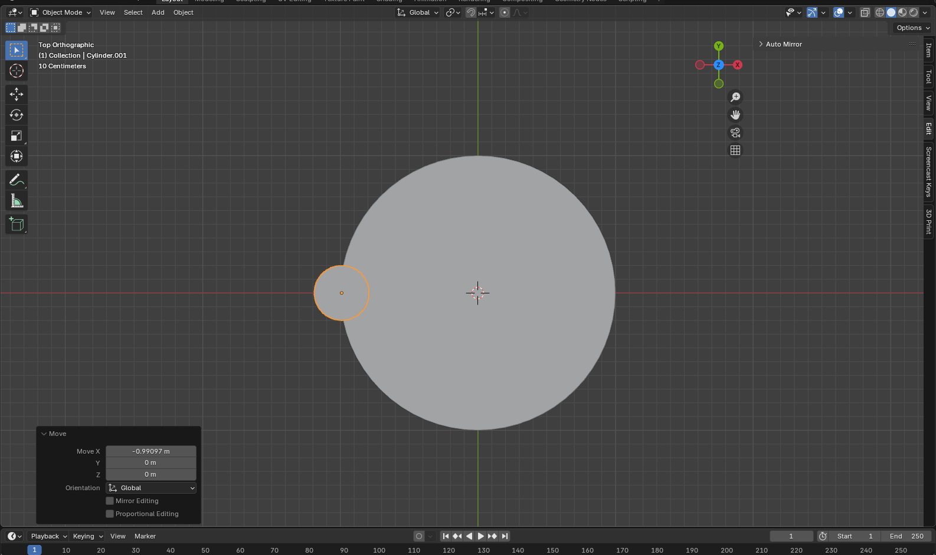
Task: Enable Mirror Editing checkbox
Action: [110, 501]
